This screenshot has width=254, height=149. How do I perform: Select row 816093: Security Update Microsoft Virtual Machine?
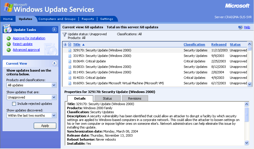(155, 83)
